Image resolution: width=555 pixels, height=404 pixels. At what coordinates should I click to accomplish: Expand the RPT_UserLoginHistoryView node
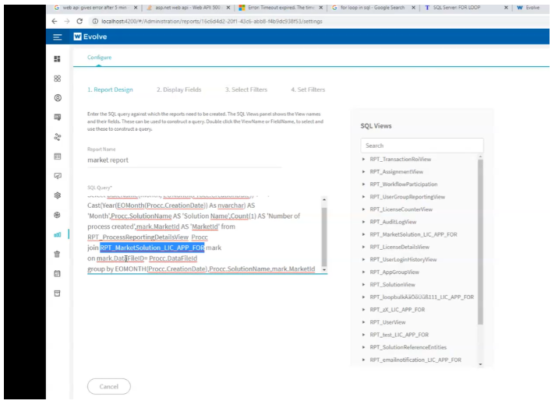pyautogui.click(x=364, y=259)
